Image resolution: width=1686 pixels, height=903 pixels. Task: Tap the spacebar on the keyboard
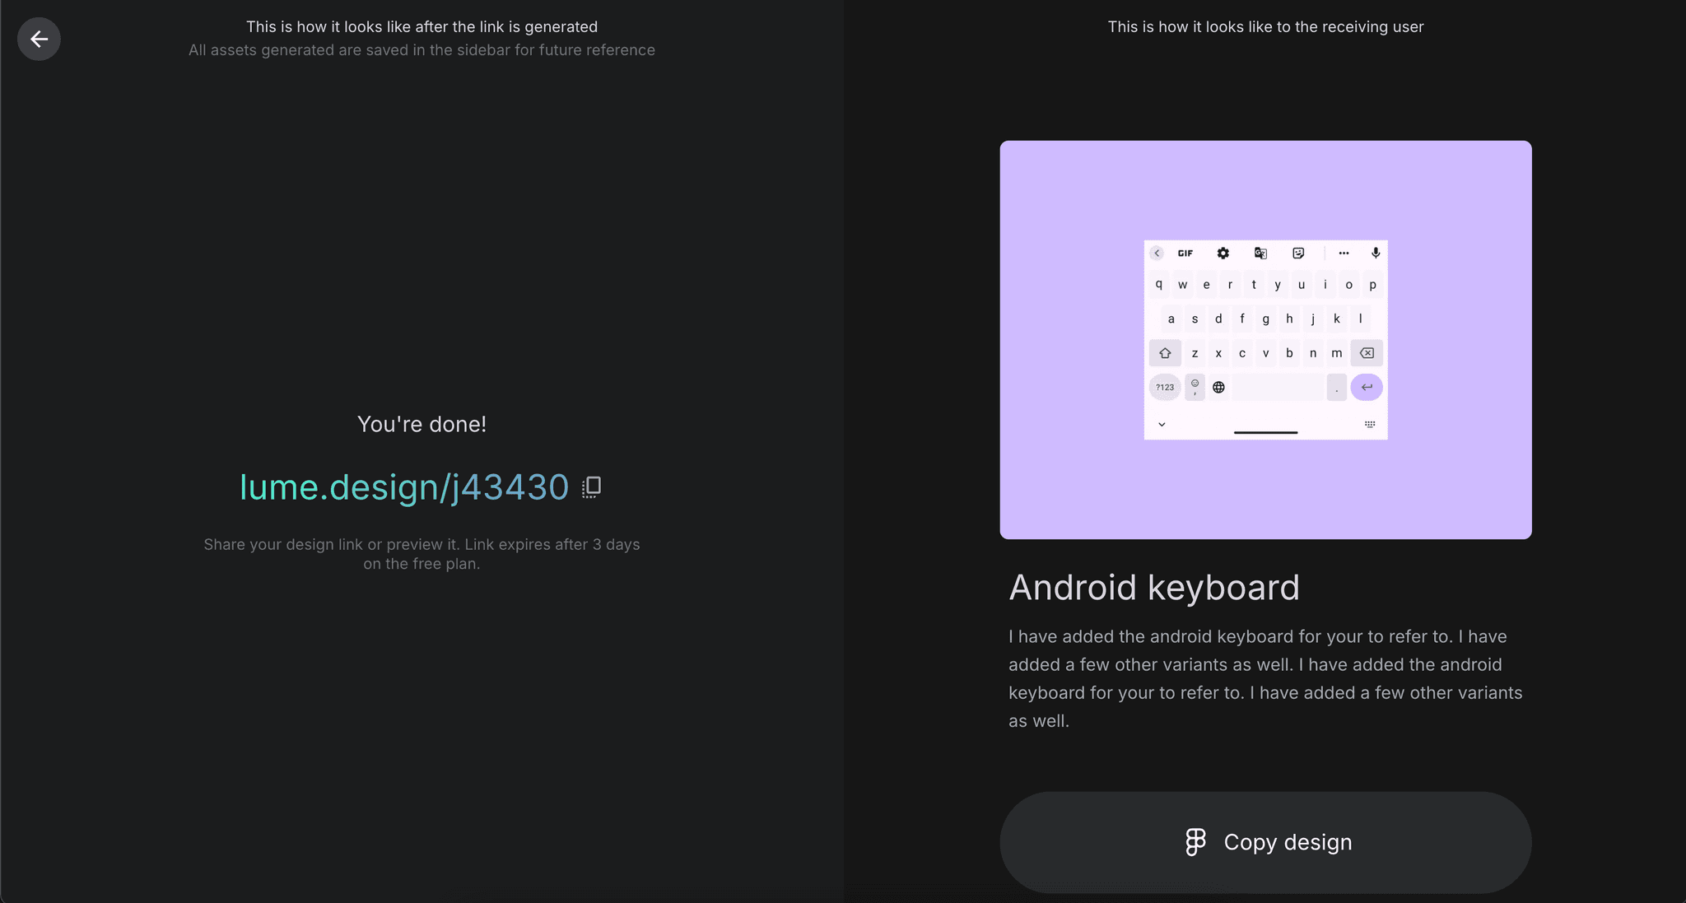(x=1278, y=387)
